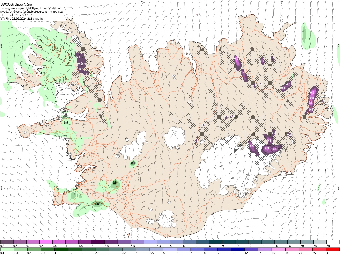Pick lower scale violet swatch at 12

pos(251,249)
